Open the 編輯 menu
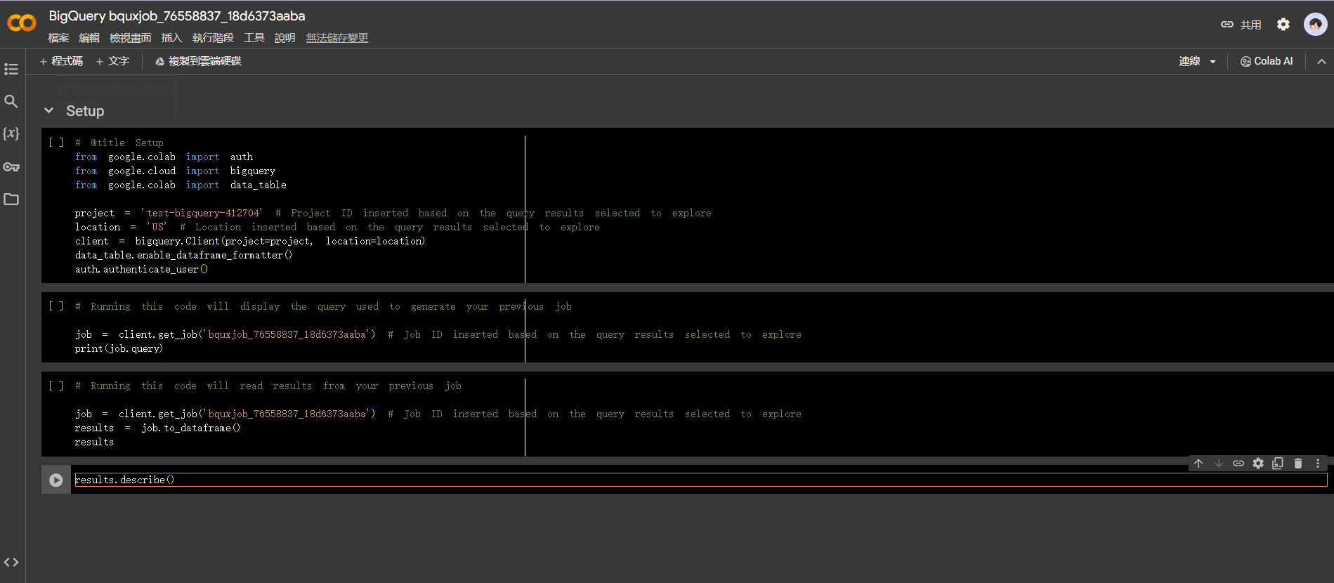The height and width of the screenshot is (583, 1334). coord(89,38)
